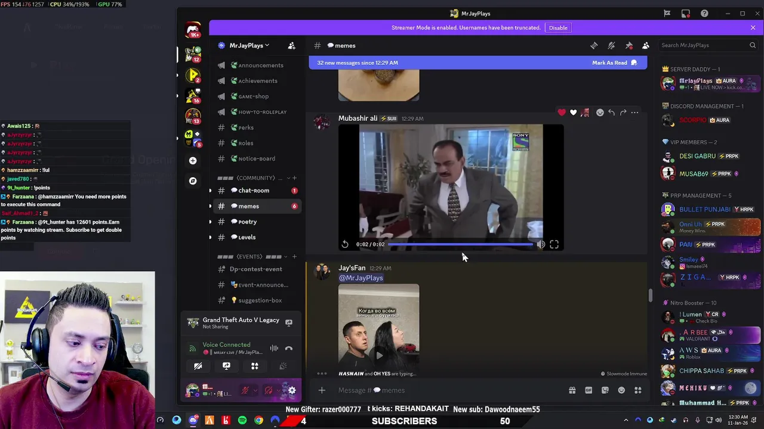Screen dimensions: 764x429
Task: Open Chrome from the taskbar
Action: (x=258, y=421)
